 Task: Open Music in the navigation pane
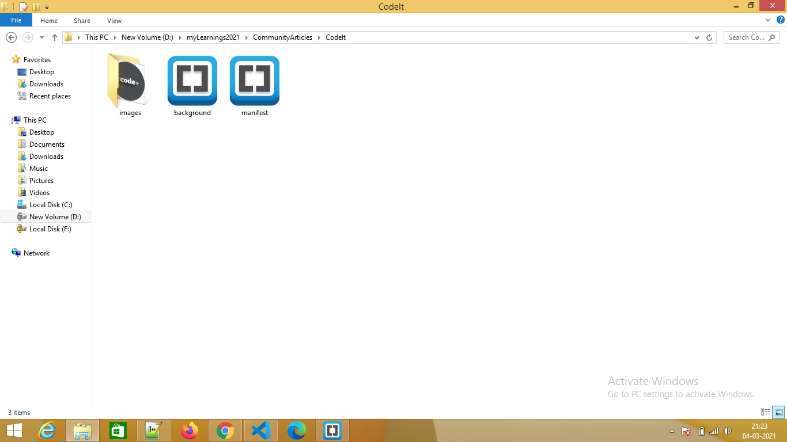click(39, 169)
